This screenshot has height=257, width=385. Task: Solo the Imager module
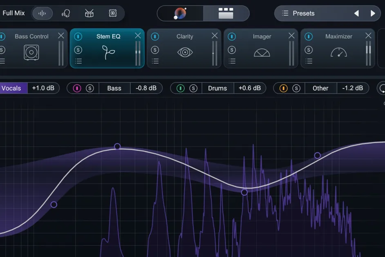232,50
